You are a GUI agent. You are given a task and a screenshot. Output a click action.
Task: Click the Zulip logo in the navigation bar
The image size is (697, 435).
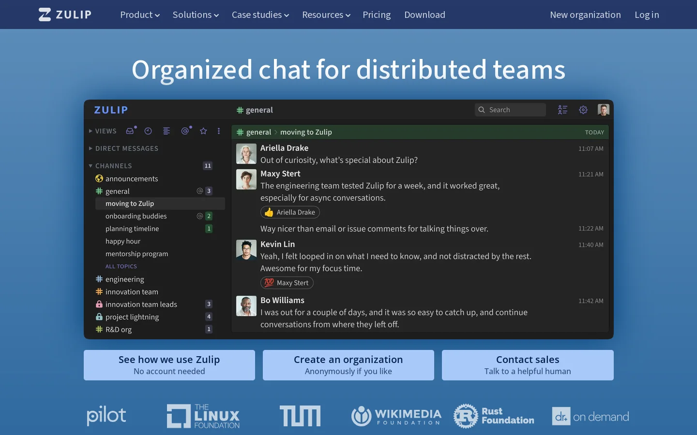[65, 14]
